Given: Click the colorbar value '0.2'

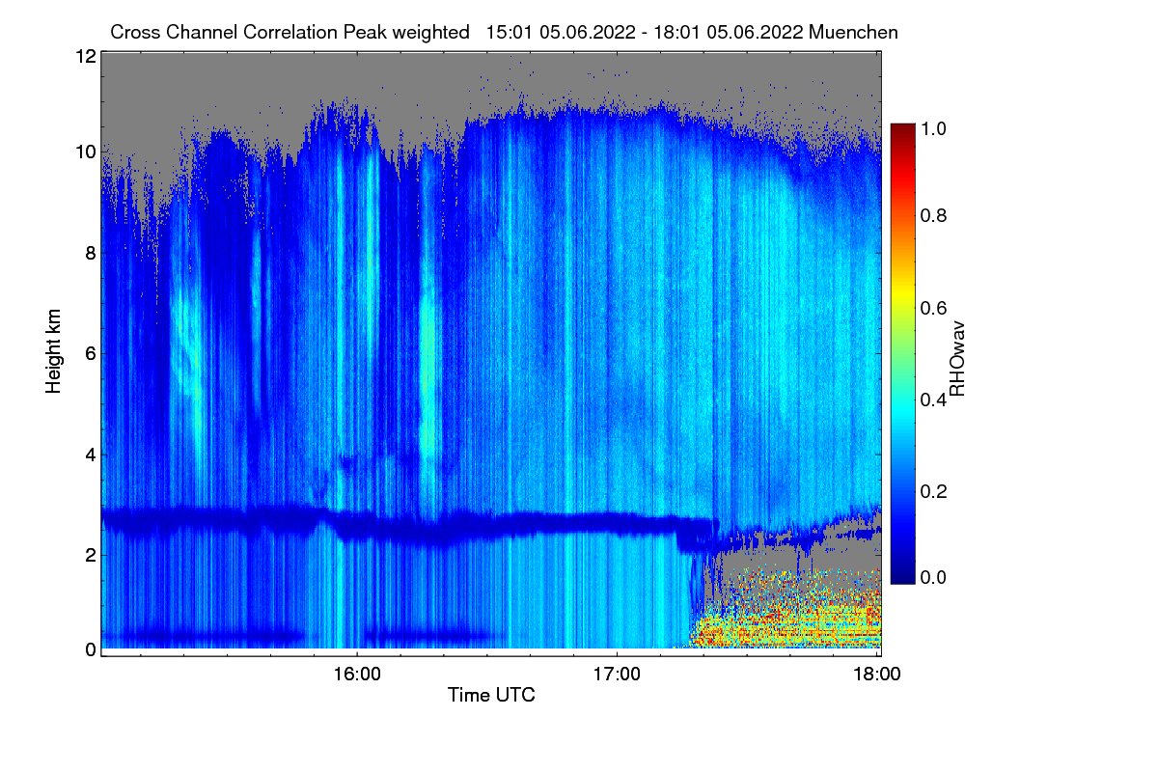Looking at the screenshot, I should pyautogui.click(x=934, y=491).
